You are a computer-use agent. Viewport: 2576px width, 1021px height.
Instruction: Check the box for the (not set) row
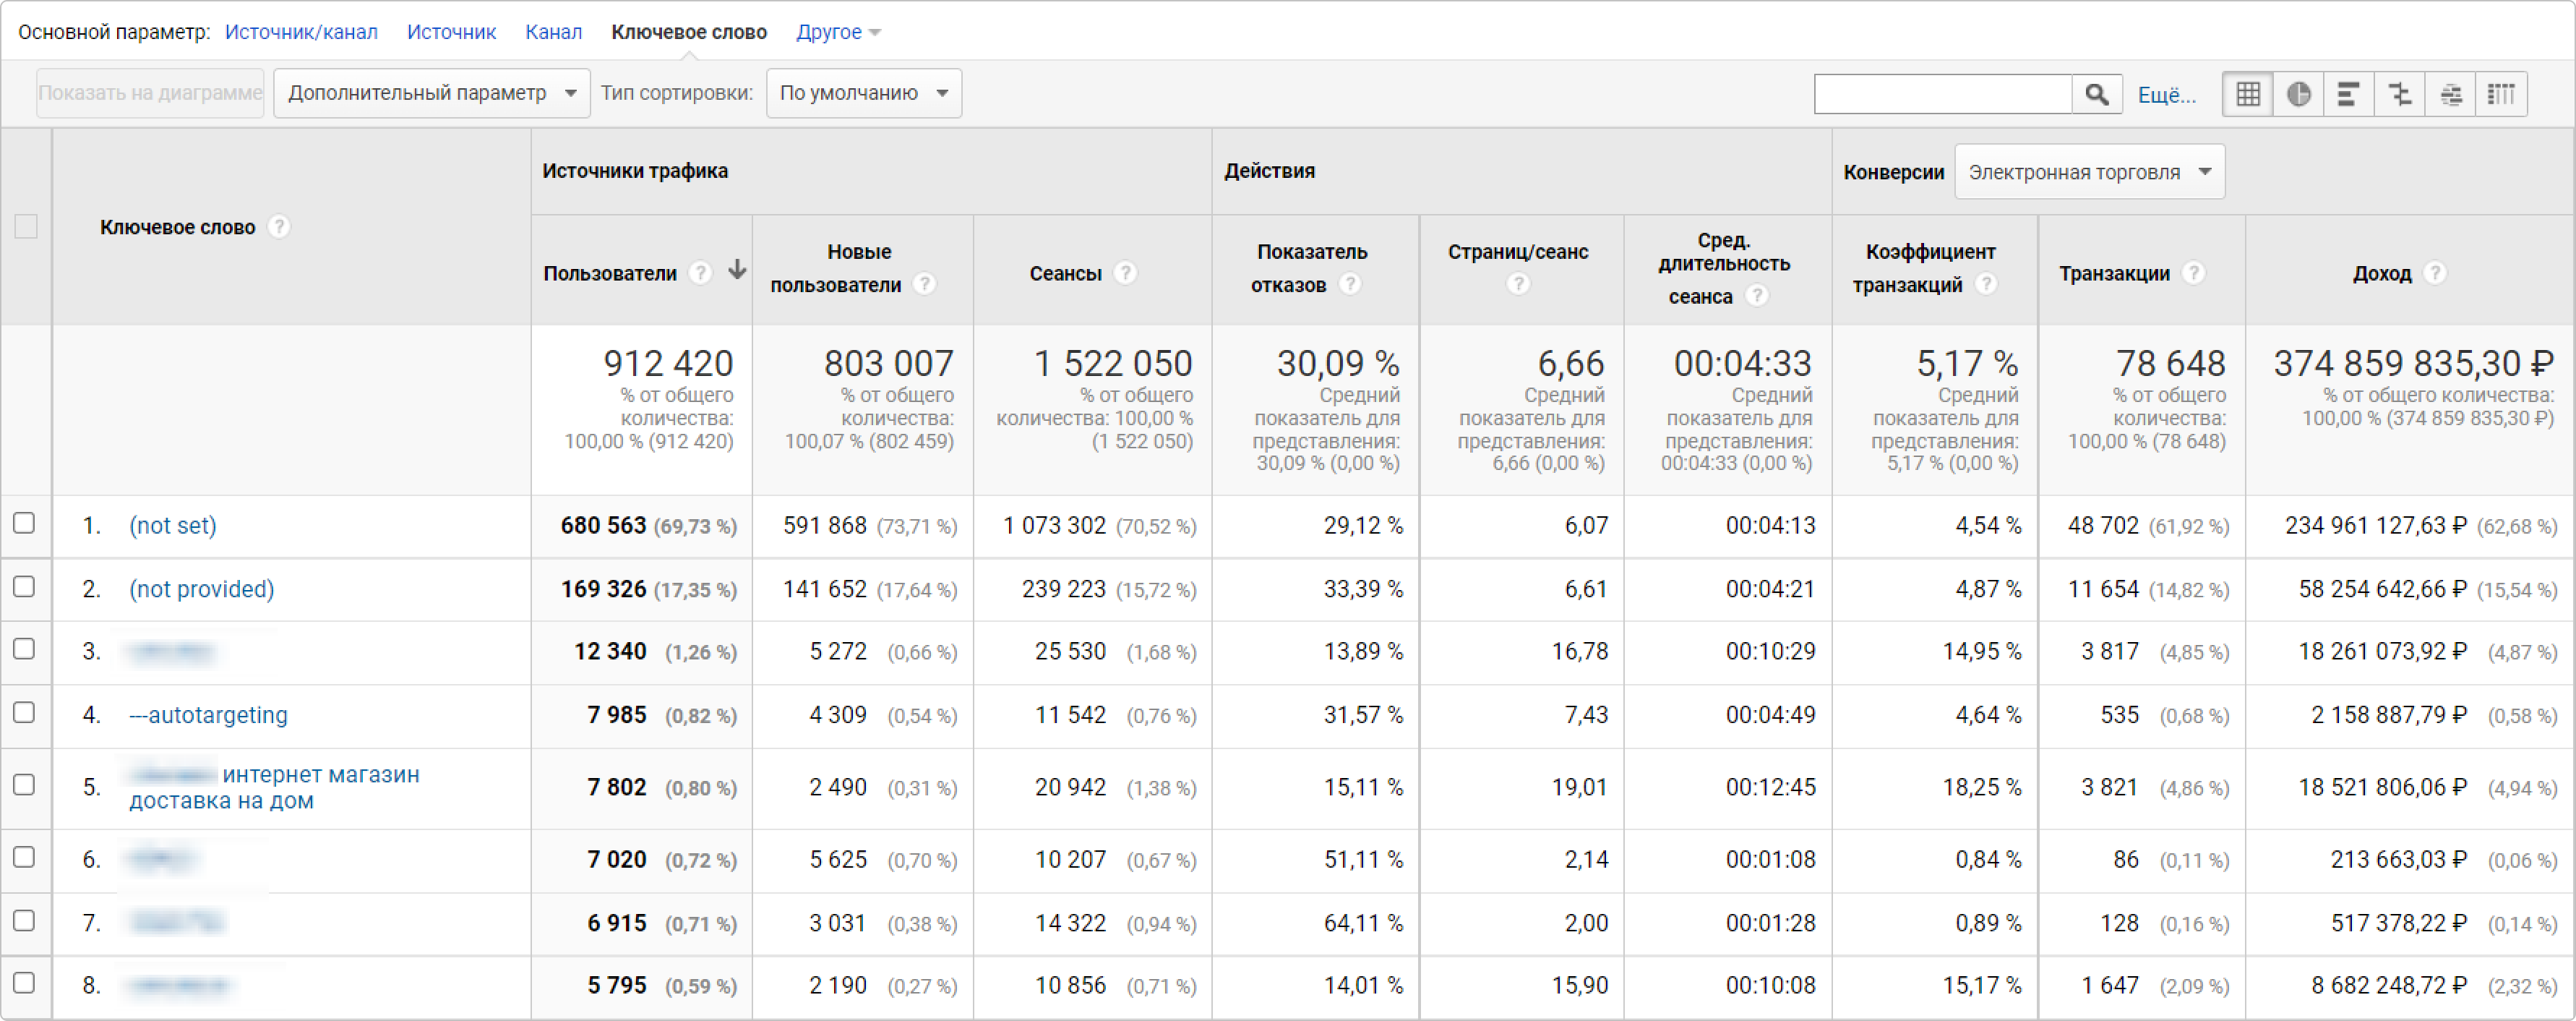[x=24, y=523]
